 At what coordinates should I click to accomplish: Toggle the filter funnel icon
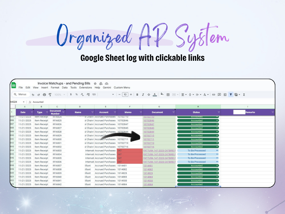point(231,95)
